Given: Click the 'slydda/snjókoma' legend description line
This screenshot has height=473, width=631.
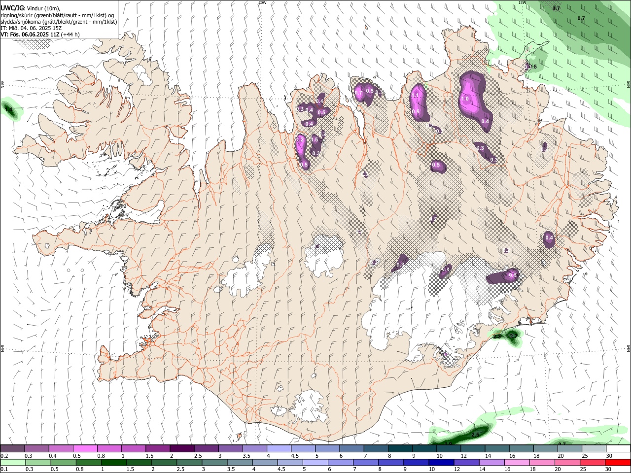Looking at the screenshot, I should coord(59,22).
